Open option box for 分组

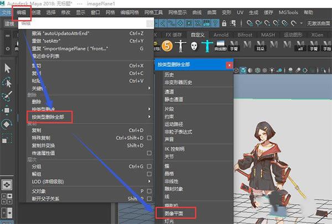pyautogui.click(x=149, y=166)
